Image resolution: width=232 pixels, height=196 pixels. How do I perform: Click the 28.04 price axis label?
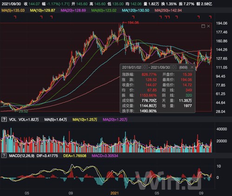(x=220, y=111)
